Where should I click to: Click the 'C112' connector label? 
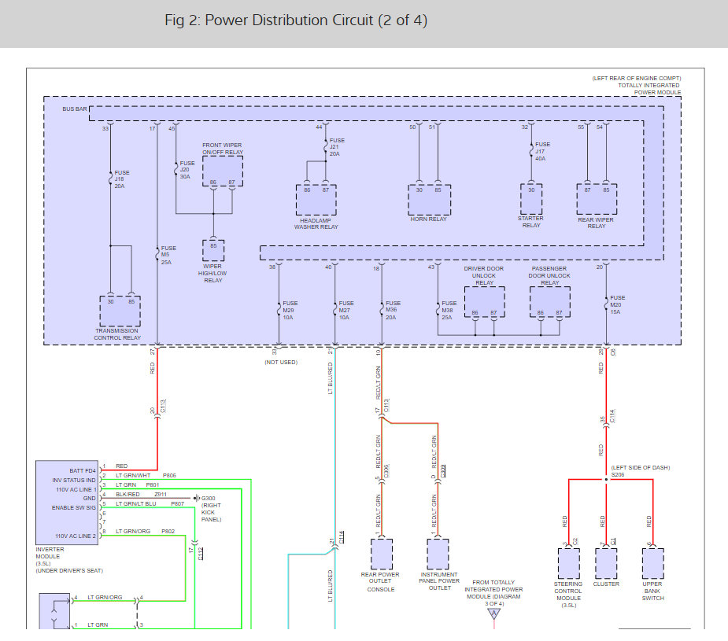point(201,554)
